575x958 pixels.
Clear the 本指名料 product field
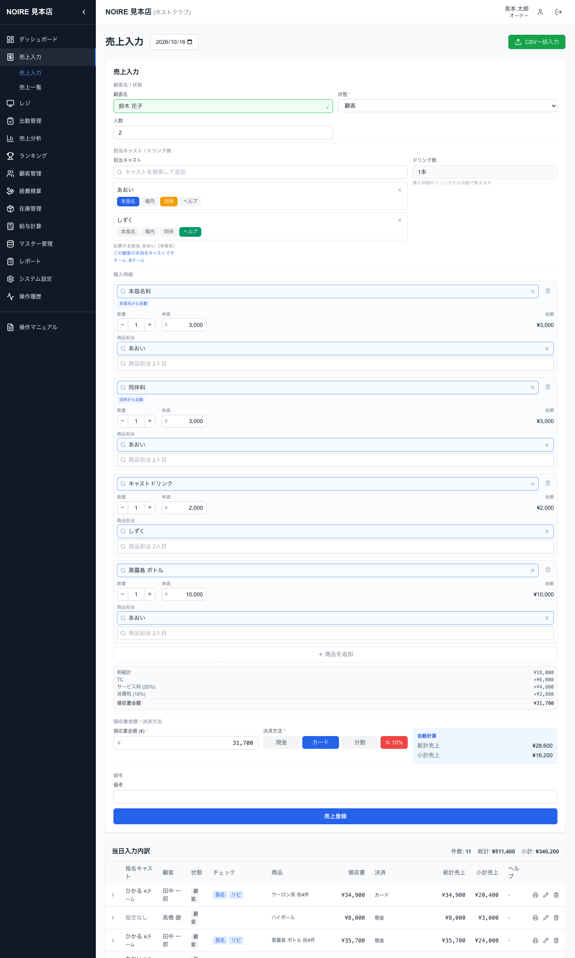point(533,291)
